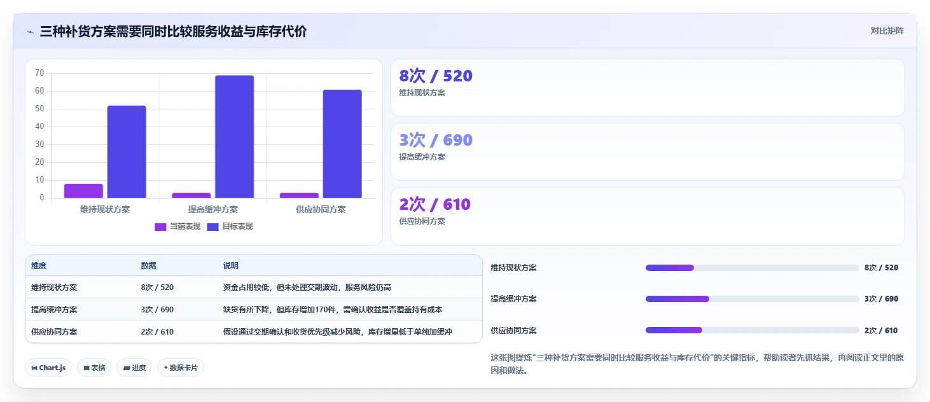The image size is (930, 402).
Task: Click the 8次 / 520 value beside the progress bar
Action: pos(881,268)
